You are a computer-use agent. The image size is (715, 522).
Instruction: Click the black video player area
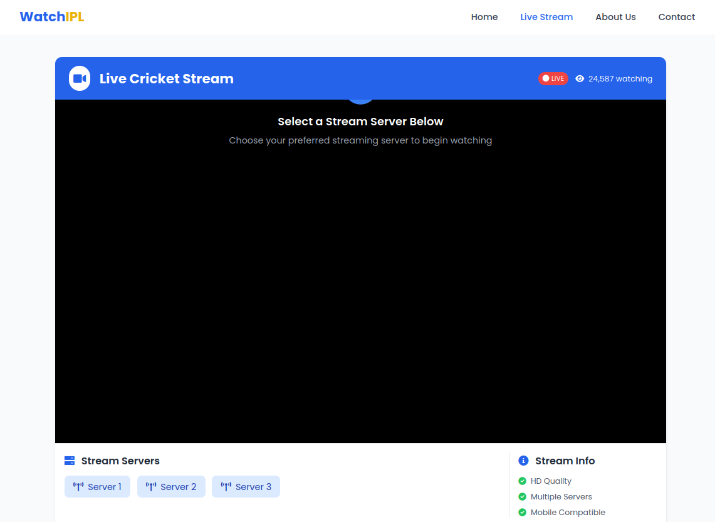pyautogui.click(x=360, y=282)
